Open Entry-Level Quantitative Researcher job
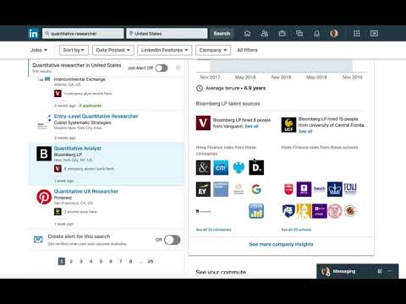 click(x=96, y=117)
